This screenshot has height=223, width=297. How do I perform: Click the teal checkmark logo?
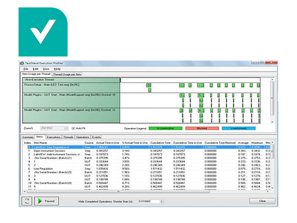point(43,32)
